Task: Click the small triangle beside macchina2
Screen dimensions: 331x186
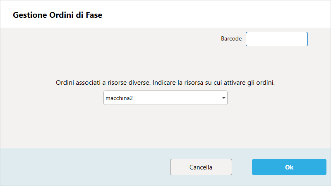Action: (223, 98)
